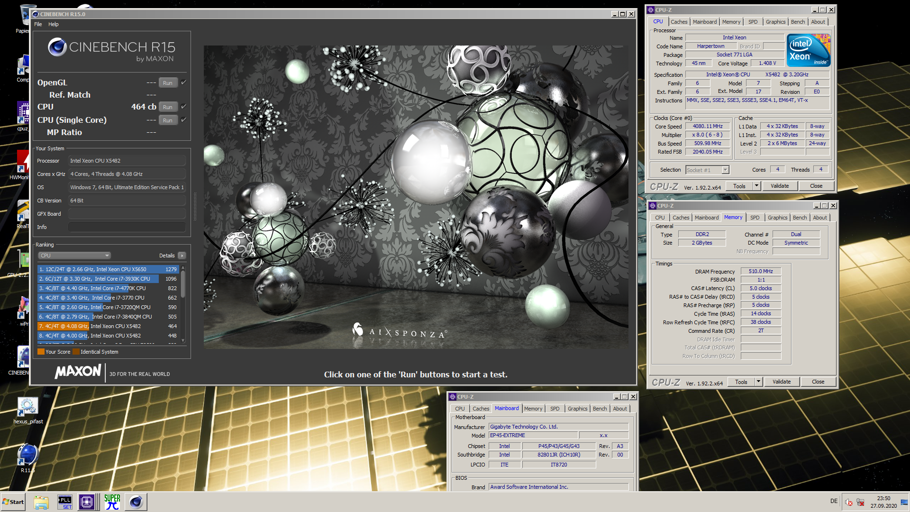
Task: Open the Help menu in Cinebench
Action: point(54,24)
